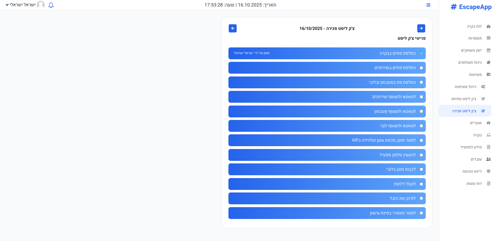Open the ניהול תשלומים menu item

click(470, 62)
